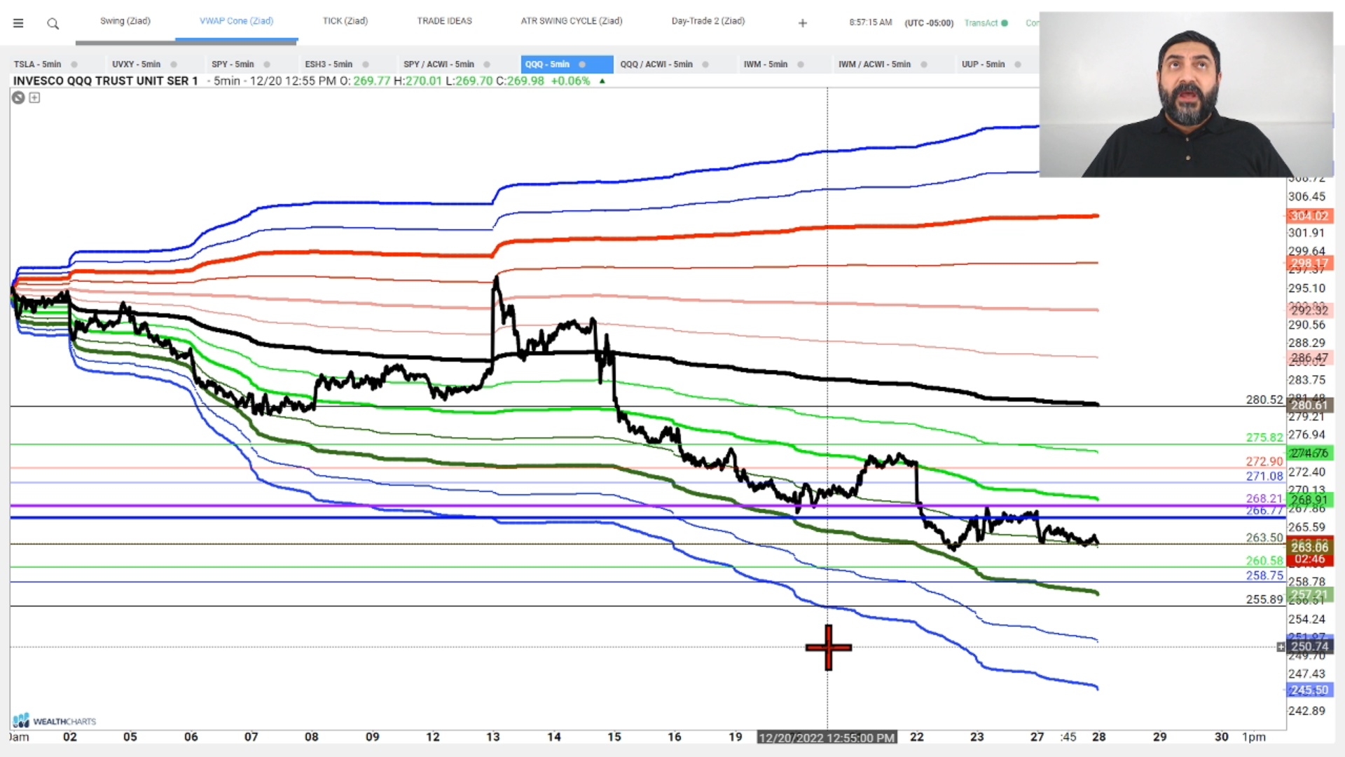Click the 02:46 bar countdown tag
The width and height of the screenshot is (1345, 757).
pos(1309,559)
